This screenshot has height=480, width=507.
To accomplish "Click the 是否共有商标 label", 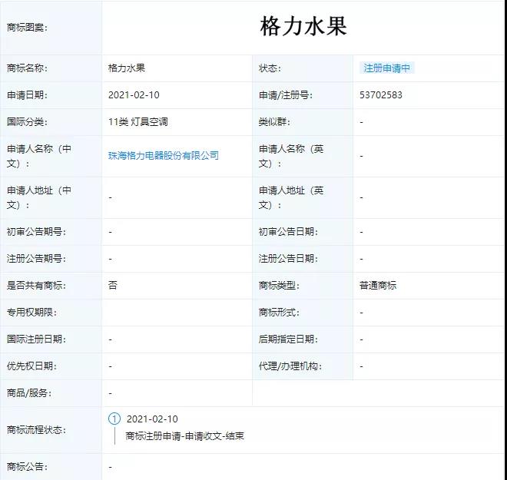I will tap(36, 286).
